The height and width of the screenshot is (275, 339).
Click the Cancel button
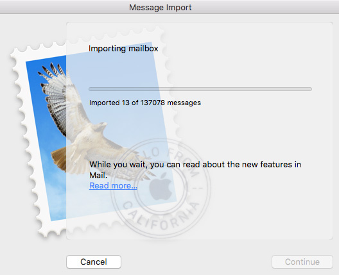(x=94, y=262)
